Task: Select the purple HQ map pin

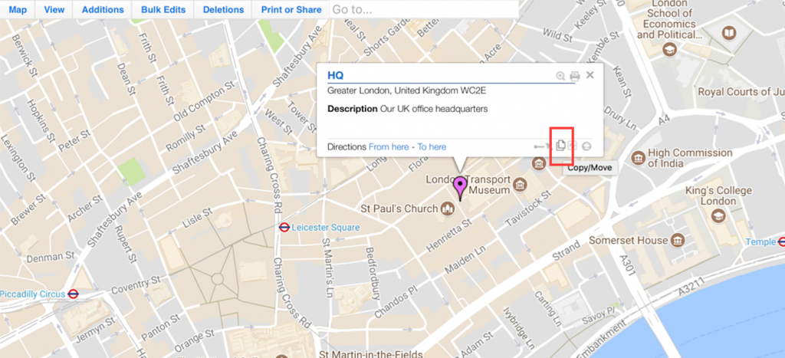Action: pyautogui.click(x=460, y=188)
